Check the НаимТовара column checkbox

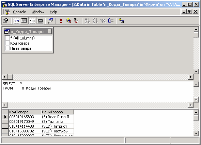pyautogui.click(x=7, y=48)
